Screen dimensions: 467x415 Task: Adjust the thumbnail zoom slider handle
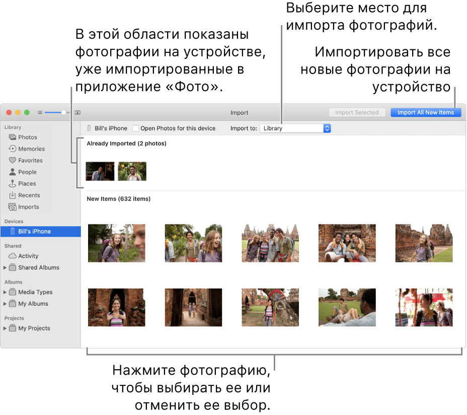[63, 113]
